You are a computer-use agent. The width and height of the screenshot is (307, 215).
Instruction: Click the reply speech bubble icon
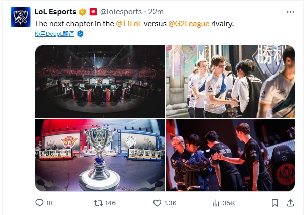pos(39,203)
